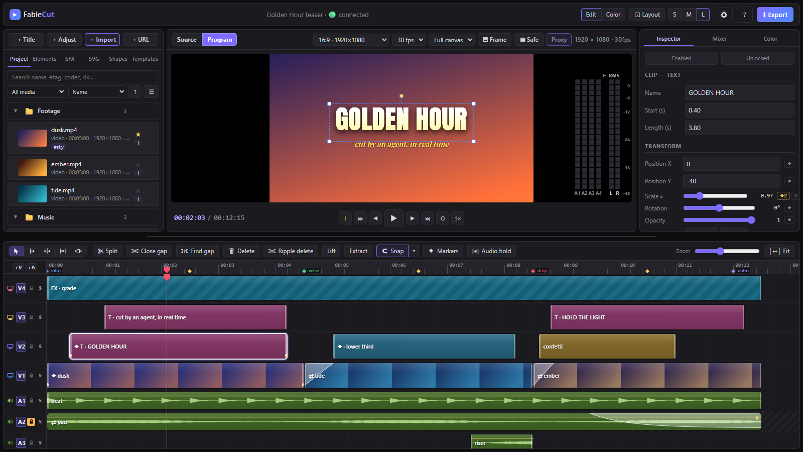The image size is (803, 452).
Task: Set the Out point
Action: (443, 218)
